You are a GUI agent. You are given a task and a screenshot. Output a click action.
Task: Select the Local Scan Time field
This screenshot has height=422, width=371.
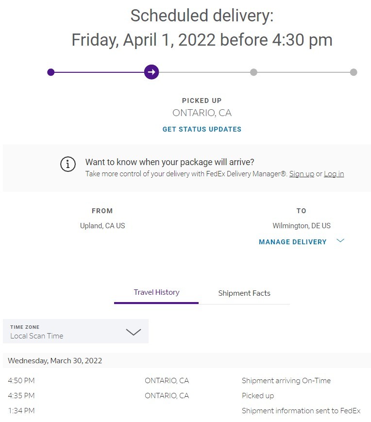click(76, 331)
